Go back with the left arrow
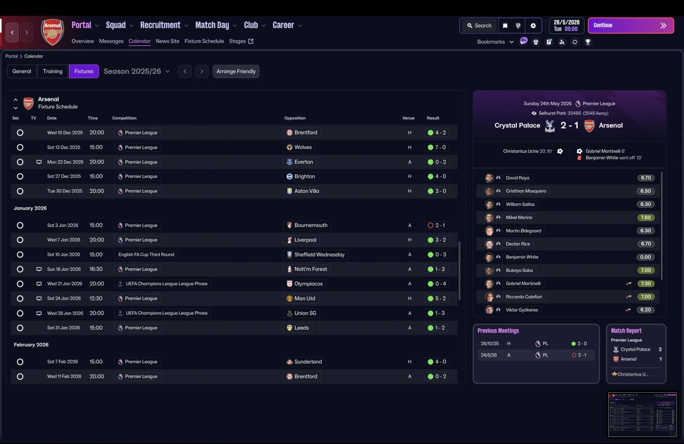Screen dimensions: 684x444 click(x=12, y=32)
